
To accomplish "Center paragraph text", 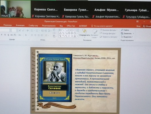I will tap(35, 35).
